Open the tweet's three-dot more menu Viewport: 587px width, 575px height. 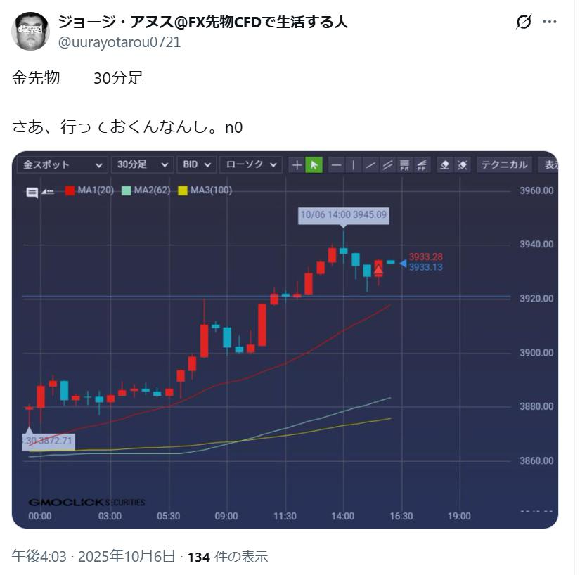(549, 22)
